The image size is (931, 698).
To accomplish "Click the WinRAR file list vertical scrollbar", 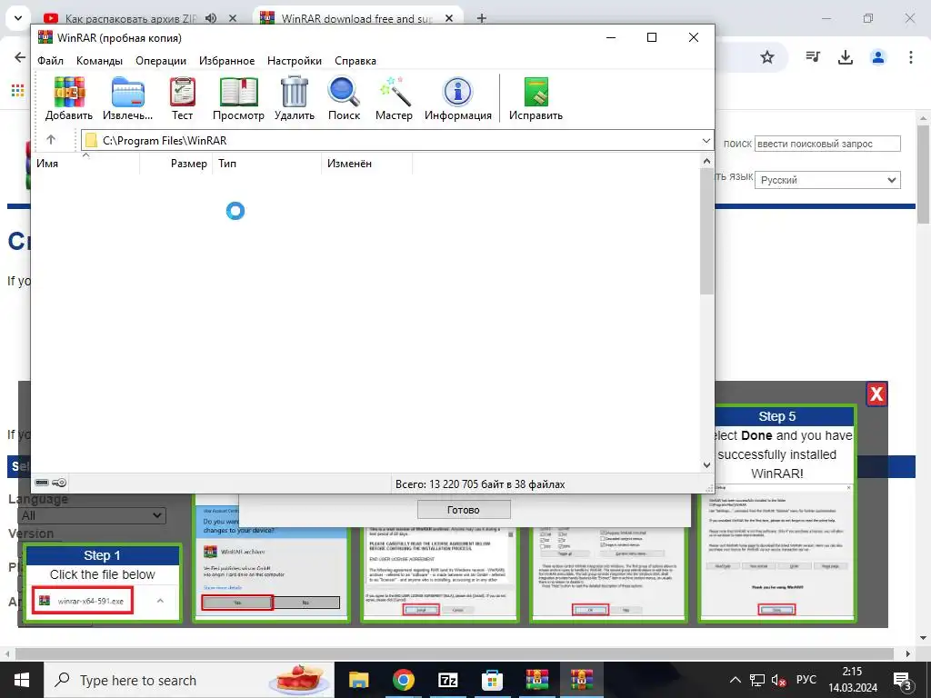I will pyautogui.click(x=706, y=231).
